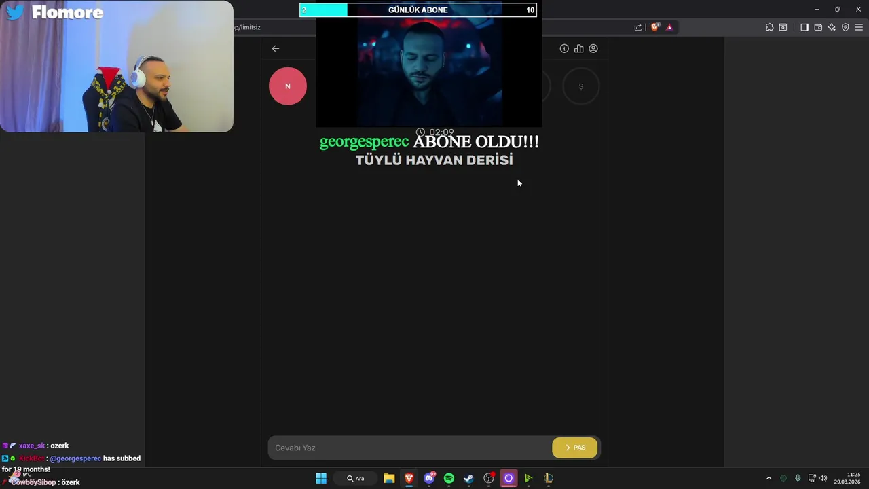
Task: Click the georgesperec ABONE OLDU alert text
Action: pos(429,142)
